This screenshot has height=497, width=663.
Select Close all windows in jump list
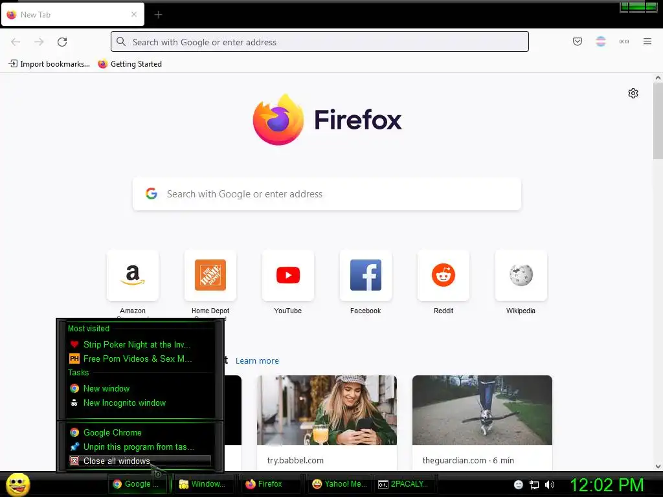click(x=140, y=461)
